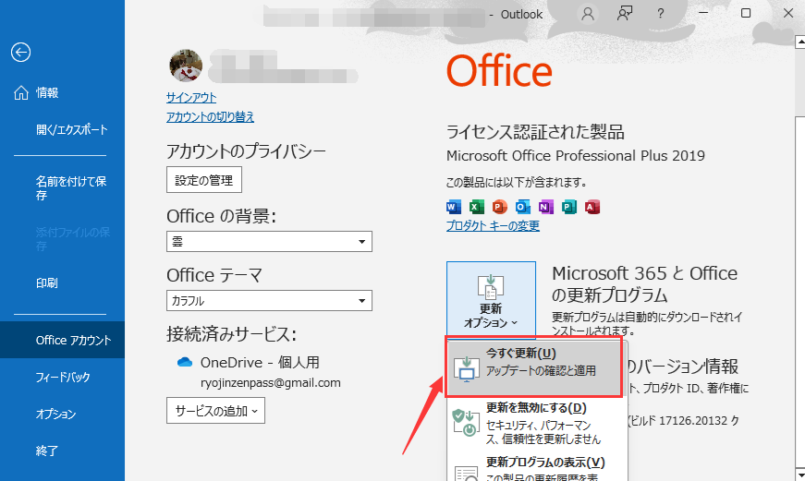The width and height of the screenshot is (805, 481).
Task: Click 終了 in sidebar
Action: tap(62, 451)
